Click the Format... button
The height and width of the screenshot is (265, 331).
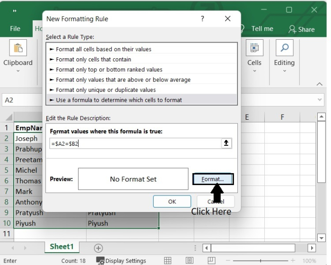click(213, 179)
